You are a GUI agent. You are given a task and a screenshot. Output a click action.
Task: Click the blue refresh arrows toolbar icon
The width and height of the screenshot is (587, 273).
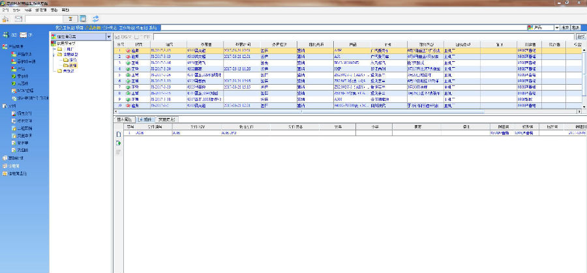96,18
